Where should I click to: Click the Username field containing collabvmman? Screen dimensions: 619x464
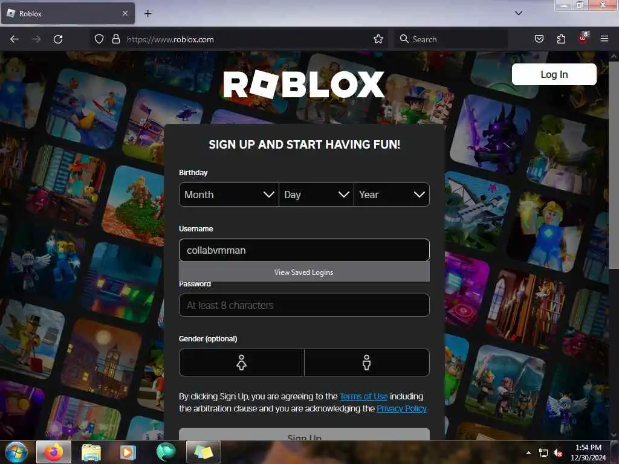pos(304,250)
